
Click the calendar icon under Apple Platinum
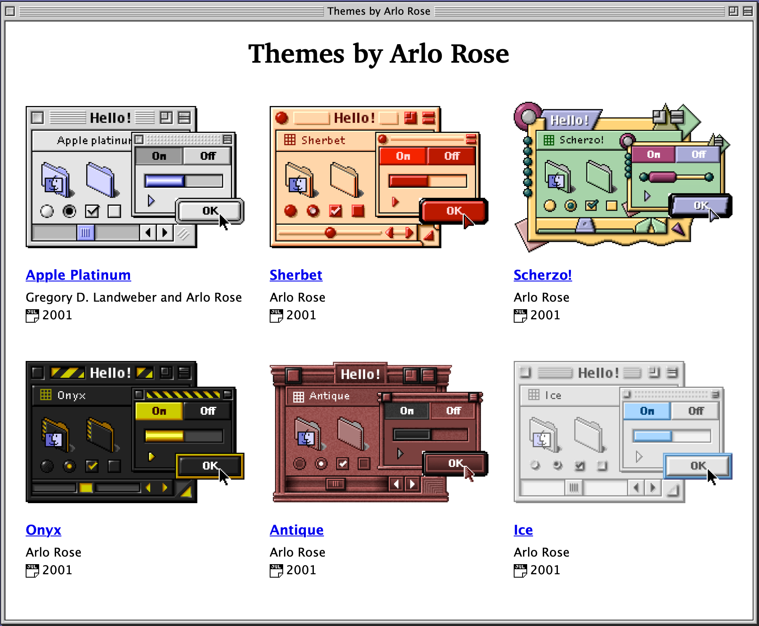tap(32, 316)
